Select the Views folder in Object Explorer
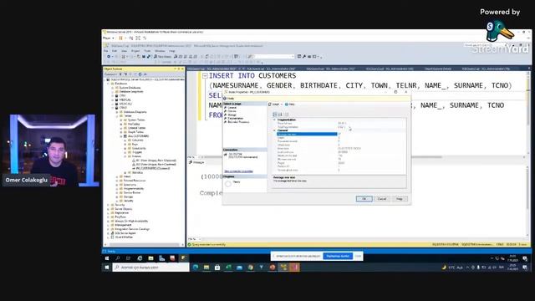 [127, 176]
